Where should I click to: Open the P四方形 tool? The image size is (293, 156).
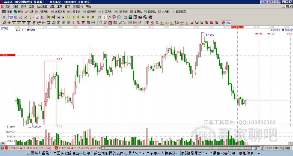click(x=42, y=11)
